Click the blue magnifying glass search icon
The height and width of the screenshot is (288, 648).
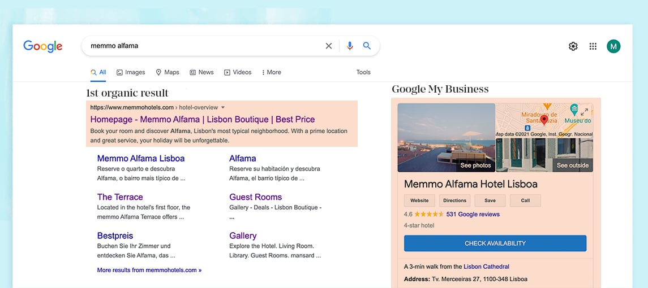(x=367, y=46)
